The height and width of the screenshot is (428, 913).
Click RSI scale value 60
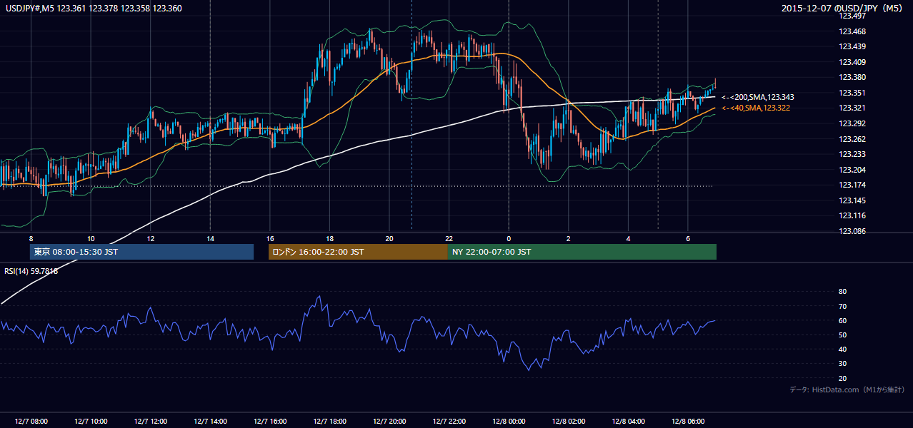[842, 320]
